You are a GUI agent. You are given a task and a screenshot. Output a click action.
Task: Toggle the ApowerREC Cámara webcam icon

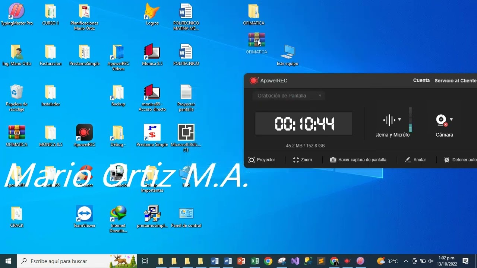click(441, 120)
